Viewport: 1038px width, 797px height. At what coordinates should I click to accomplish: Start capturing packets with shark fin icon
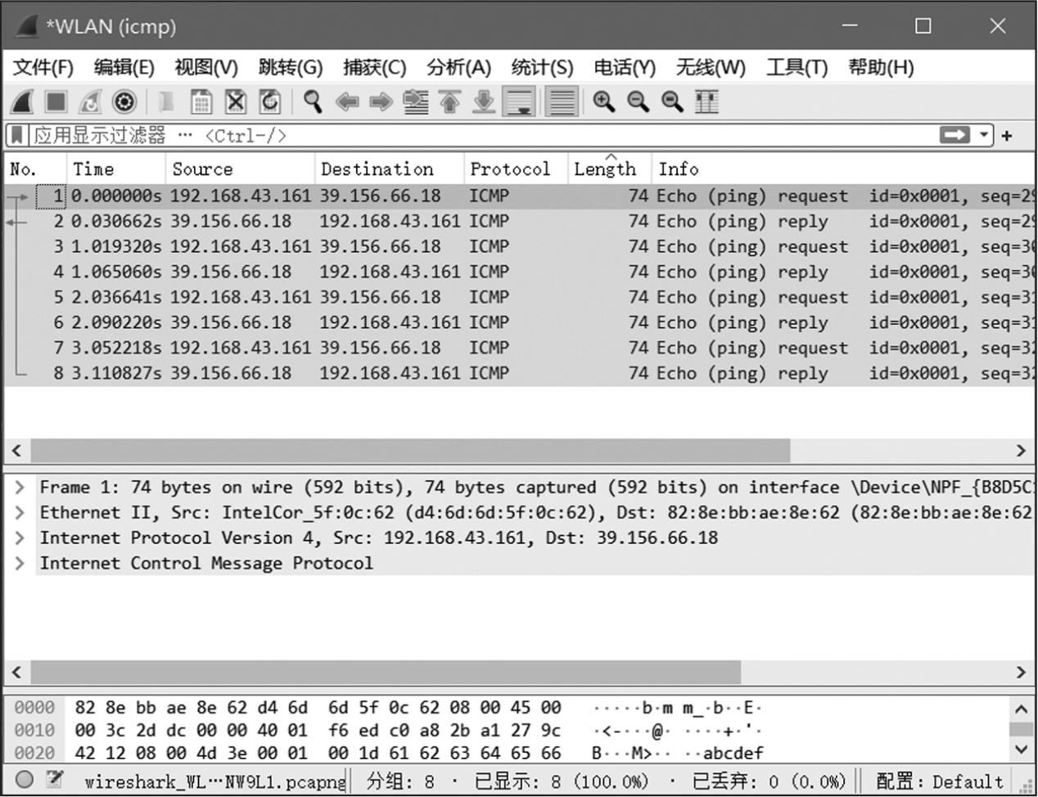coord(22,101)
